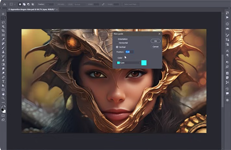Viewport: 231px width, 150px height.
Task: Open the cyan guide color swatch
Action: (x=144, y=63)
